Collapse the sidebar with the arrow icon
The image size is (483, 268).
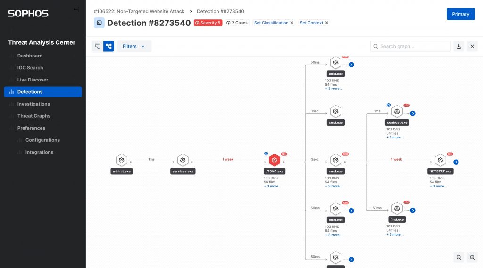coord(76,9)
